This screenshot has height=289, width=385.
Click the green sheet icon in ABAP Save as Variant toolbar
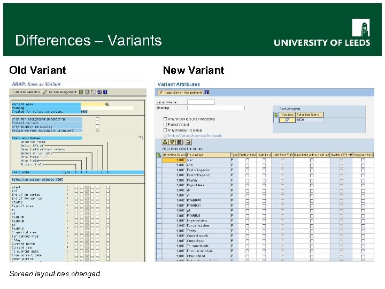coord(81,92)
